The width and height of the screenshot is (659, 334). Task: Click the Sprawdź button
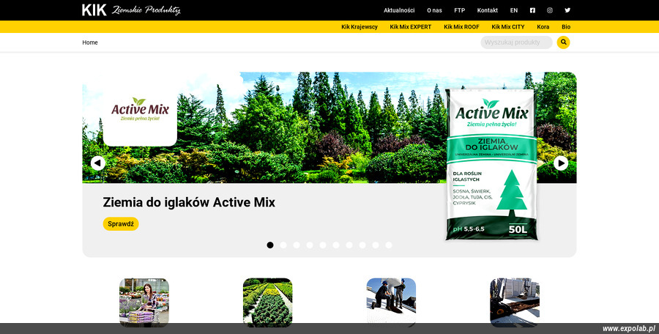coord(121,224)
